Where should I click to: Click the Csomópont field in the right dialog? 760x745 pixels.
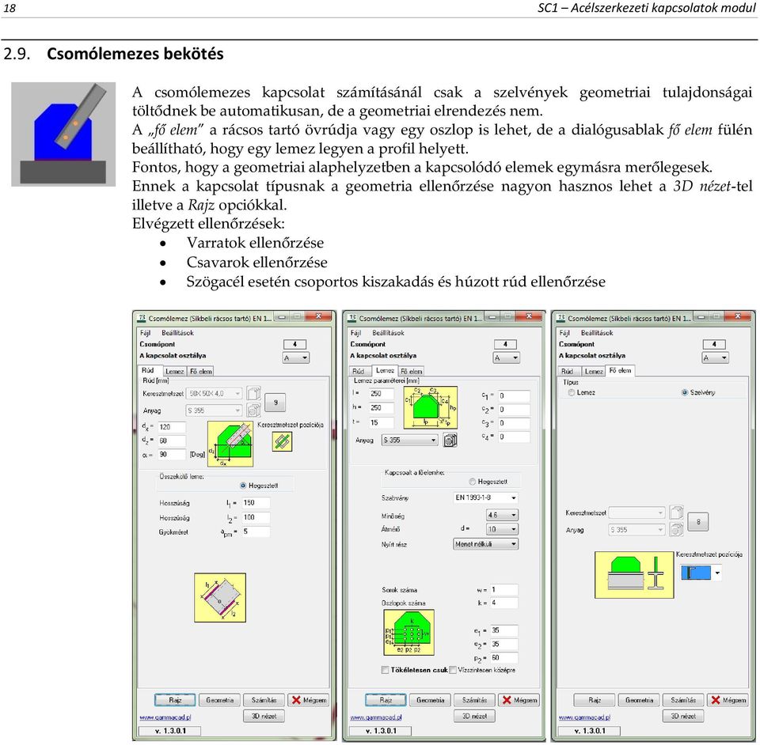coord(714,344)
